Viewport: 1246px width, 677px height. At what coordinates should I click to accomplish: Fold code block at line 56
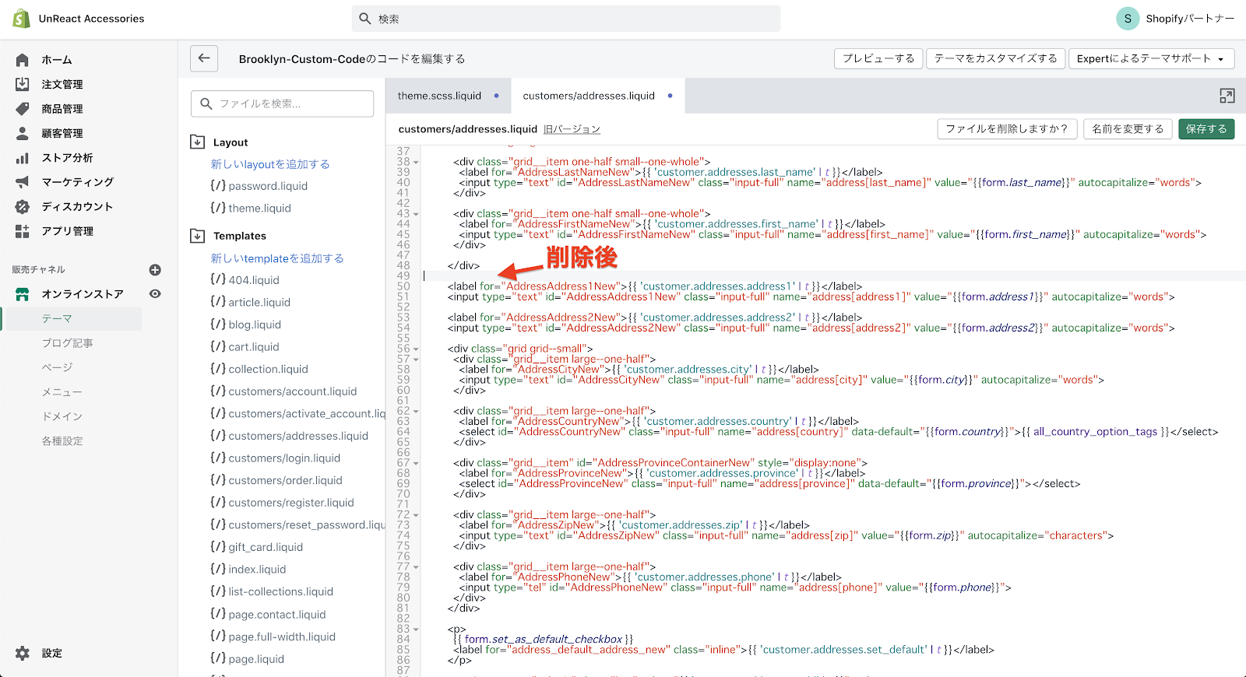click(416, 349)
